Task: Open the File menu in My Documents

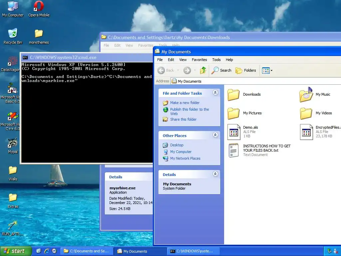Action: click(160, 60)
